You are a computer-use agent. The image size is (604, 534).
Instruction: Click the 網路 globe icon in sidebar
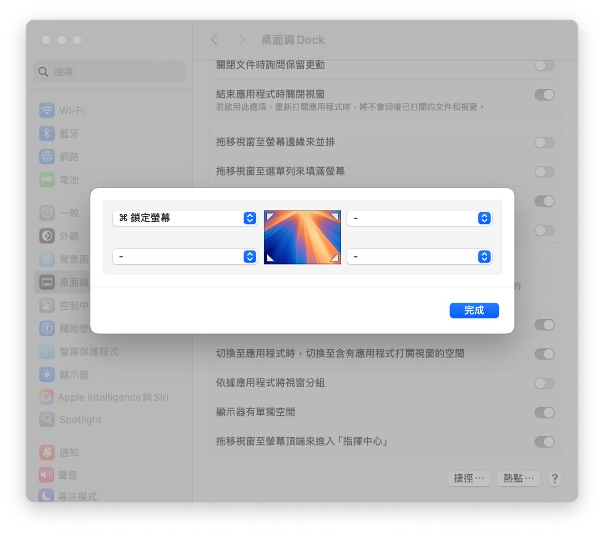point(47,156)
